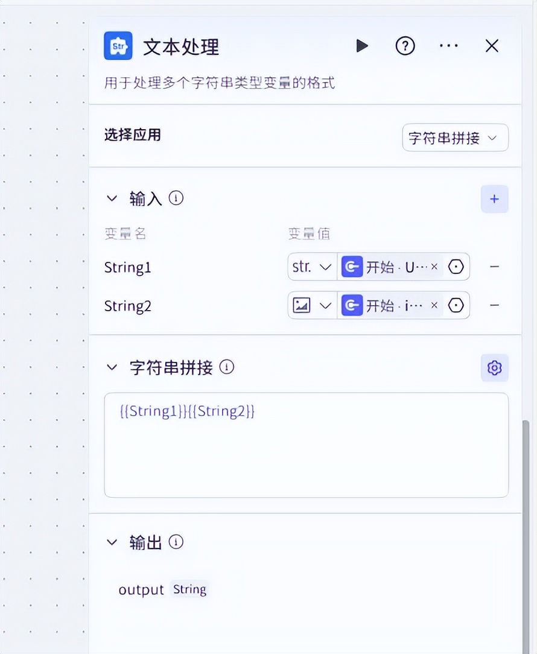Screen dimensions: 537x654
Task: Change String2 image type dropdown
Action: coord(312,306)
